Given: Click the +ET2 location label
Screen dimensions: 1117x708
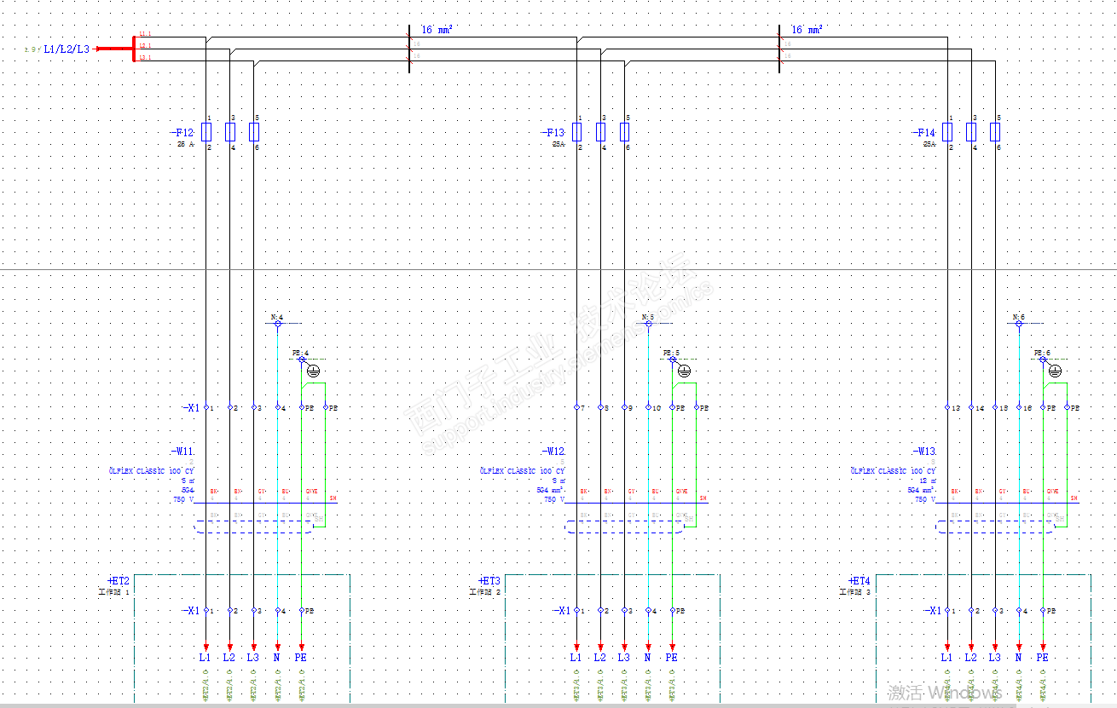Looking at the screenshot, I should [117, 580].
